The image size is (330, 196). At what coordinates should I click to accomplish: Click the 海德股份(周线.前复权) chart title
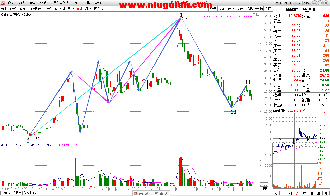click(16, 14)
